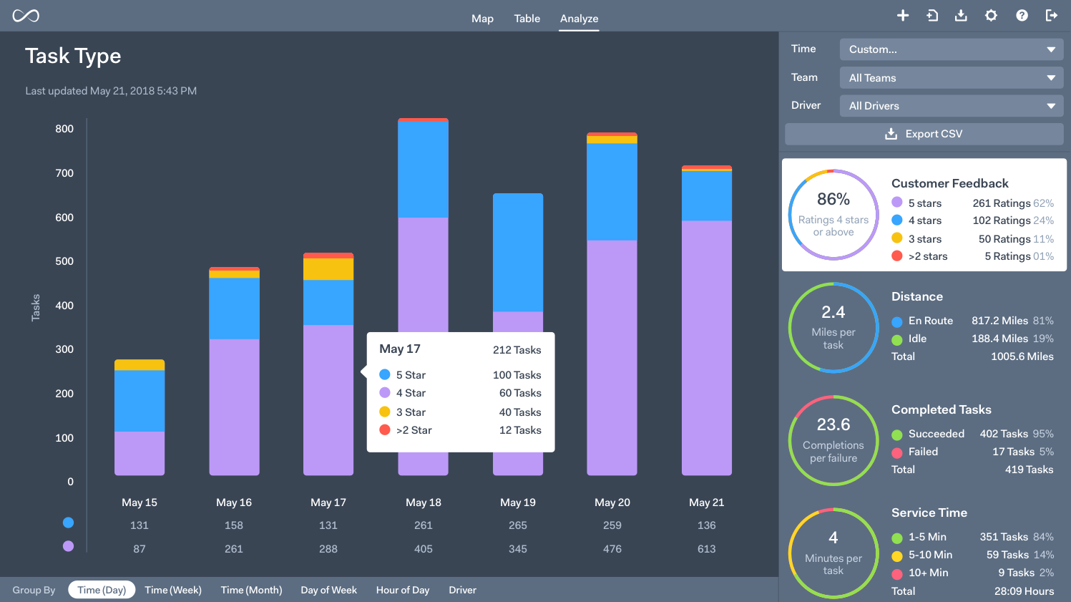Viewport: 1071px width, 602px height.
Task: Toggle the blue 4-star legend marker
Action: point(68,523)
